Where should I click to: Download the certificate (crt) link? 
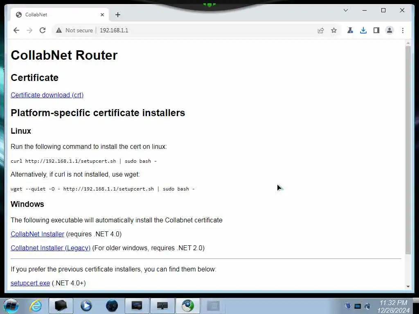(47, 95)
